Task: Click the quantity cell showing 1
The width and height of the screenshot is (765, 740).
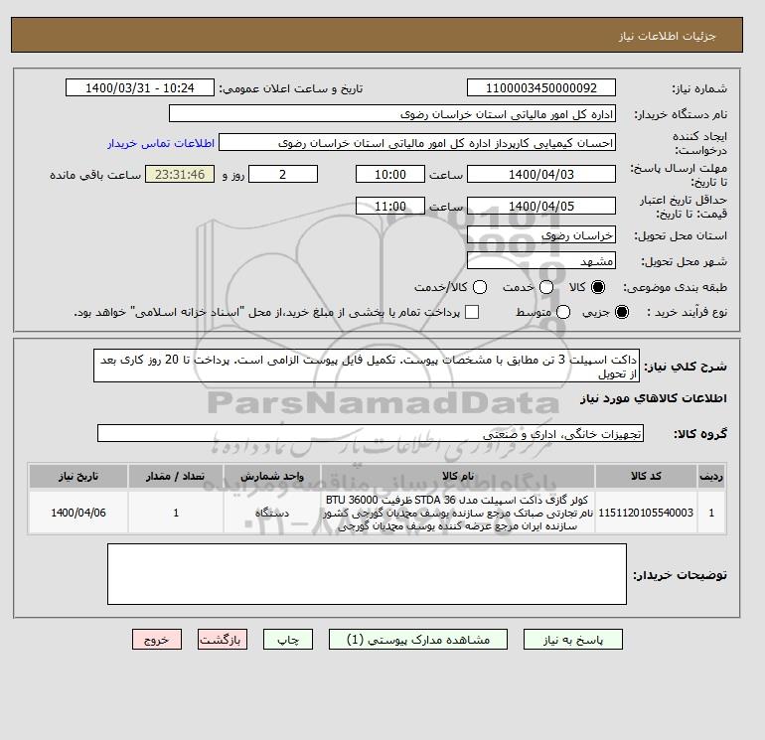Action: tap(176, 513)
